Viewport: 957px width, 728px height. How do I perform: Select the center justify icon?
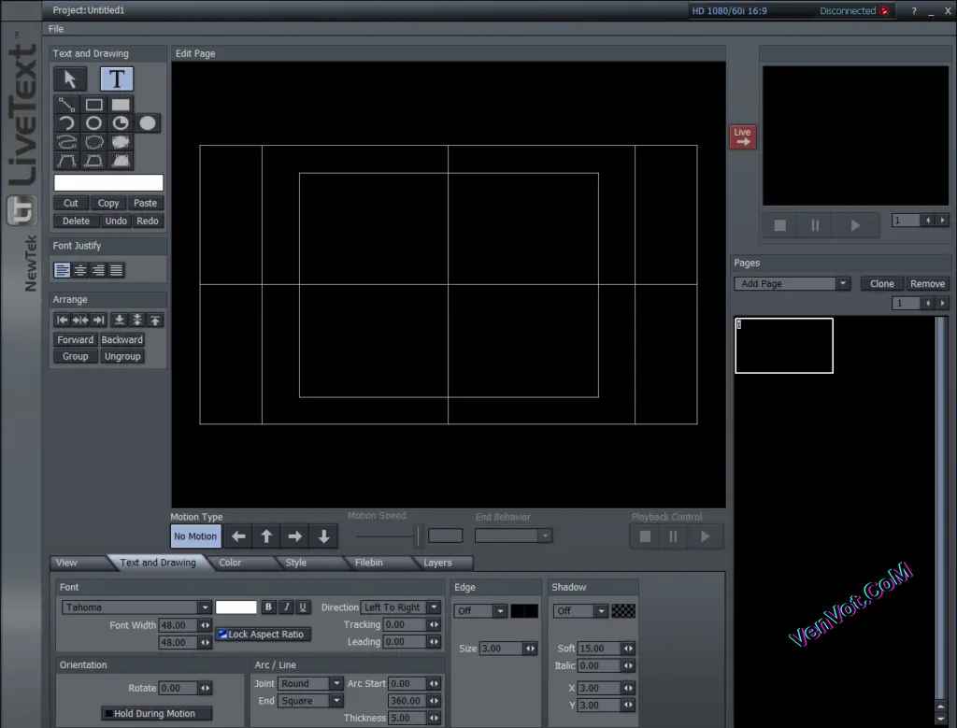tap(79, 270)
